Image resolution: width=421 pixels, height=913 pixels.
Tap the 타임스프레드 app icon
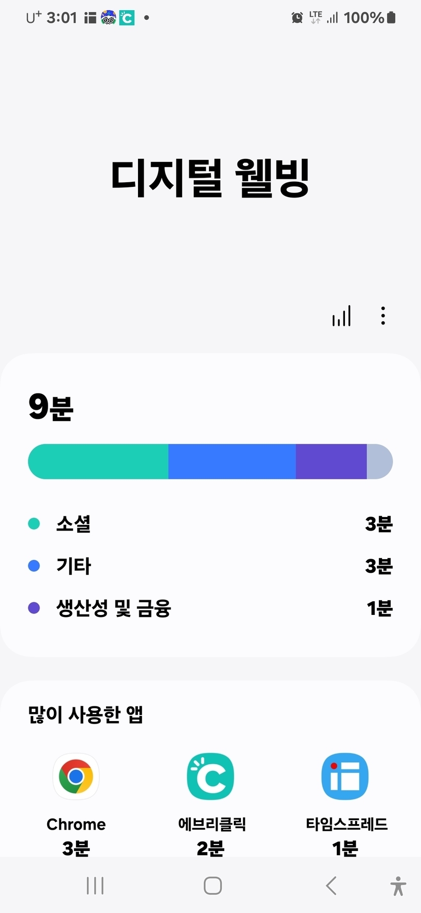click(345, 776)
